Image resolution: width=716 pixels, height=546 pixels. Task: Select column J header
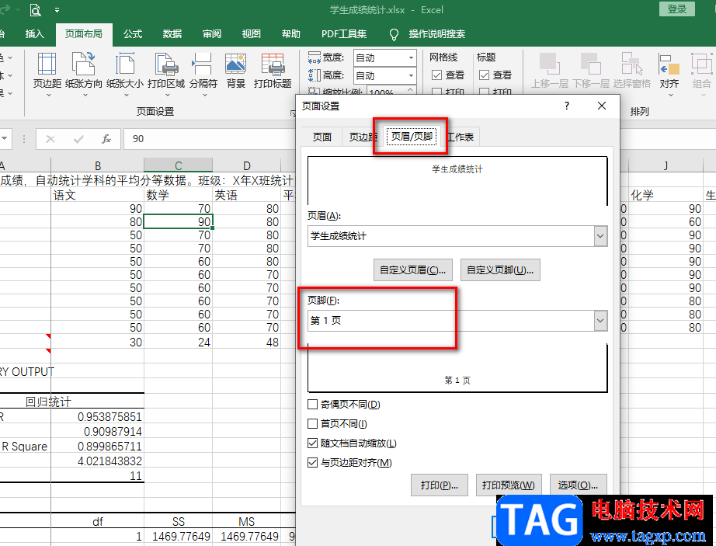[x=666, y=165]
